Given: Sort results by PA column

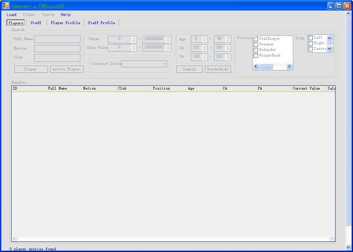Looking at the screenshot, I should (x=274, y=89).
